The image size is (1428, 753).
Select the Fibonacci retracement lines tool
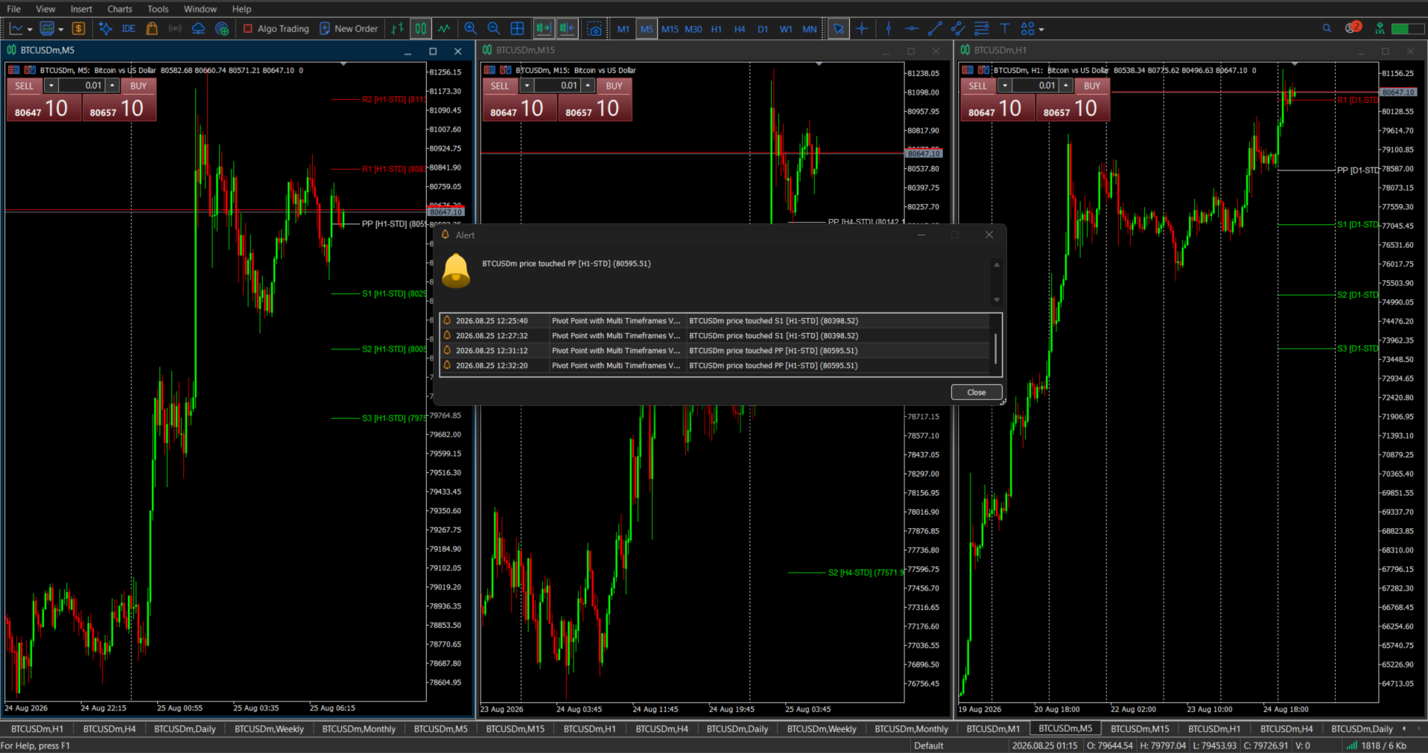pyautogui.click(x=981, y=29)
